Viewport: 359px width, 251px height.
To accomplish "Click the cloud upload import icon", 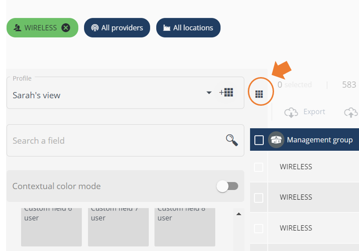I will click(x=351, y=112).
